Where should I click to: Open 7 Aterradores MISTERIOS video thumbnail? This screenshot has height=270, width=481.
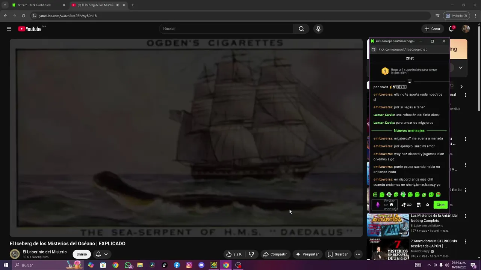point(387,249)
